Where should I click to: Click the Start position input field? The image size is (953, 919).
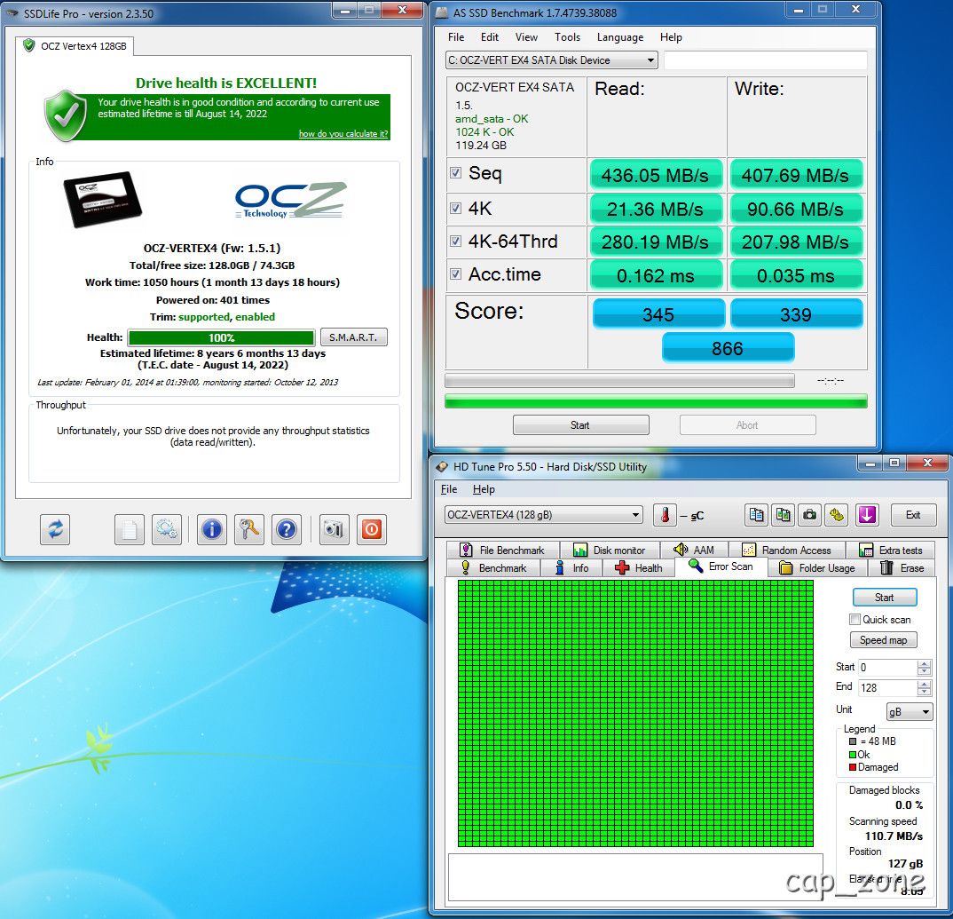pyautogui.click(x=886, y=667)
